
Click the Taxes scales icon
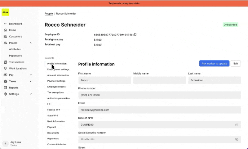pos(5,81)
